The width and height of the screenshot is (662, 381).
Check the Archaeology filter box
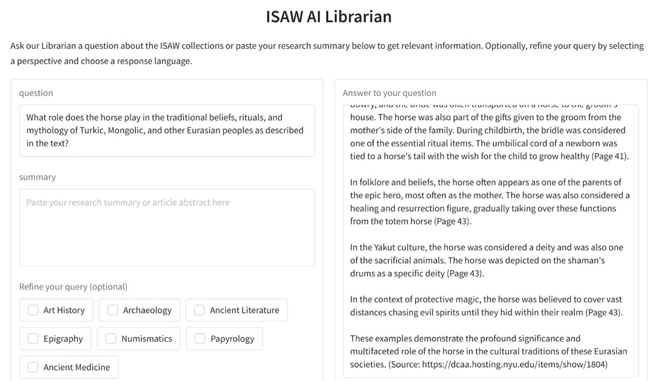[112, 310]
